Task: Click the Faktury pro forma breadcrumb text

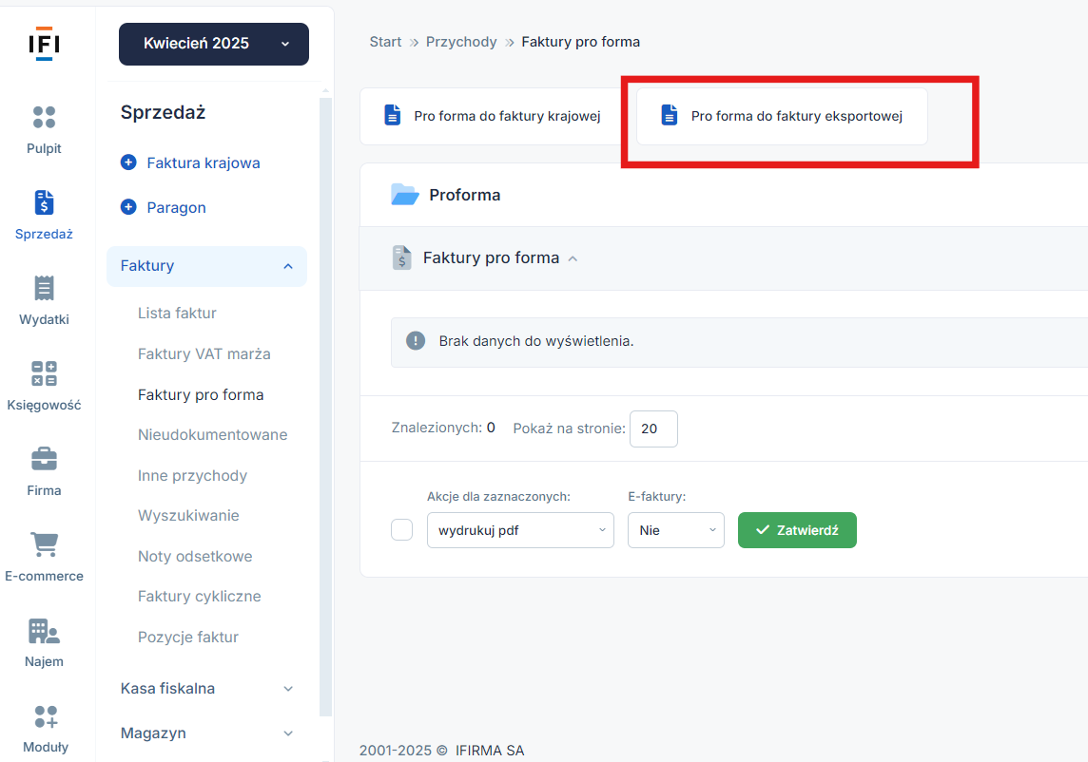Action: click(581, 42)
